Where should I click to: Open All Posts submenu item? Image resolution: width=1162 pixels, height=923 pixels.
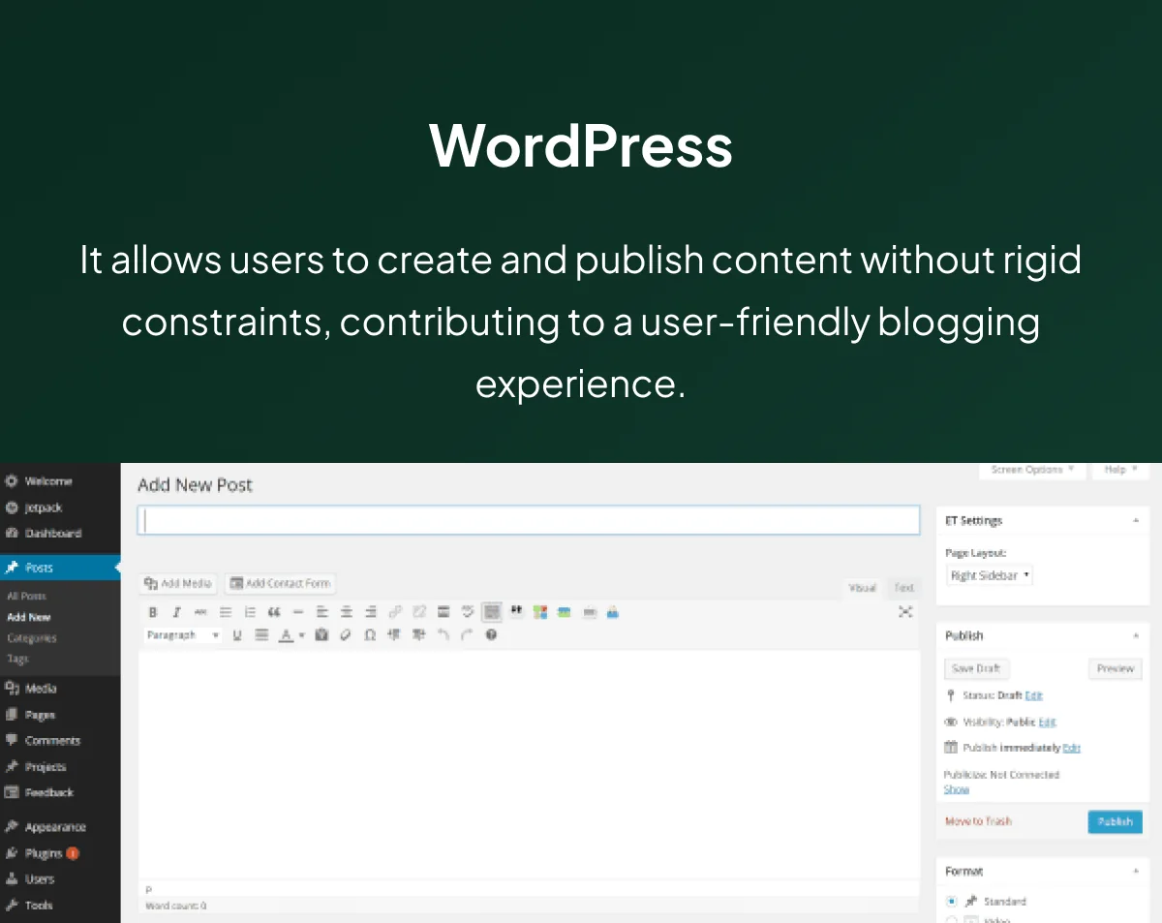tap(26, 596)
